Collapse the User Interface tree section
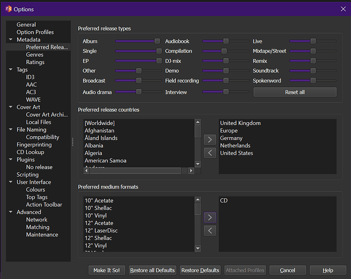351x279 pixels. [x=11, y=182]
